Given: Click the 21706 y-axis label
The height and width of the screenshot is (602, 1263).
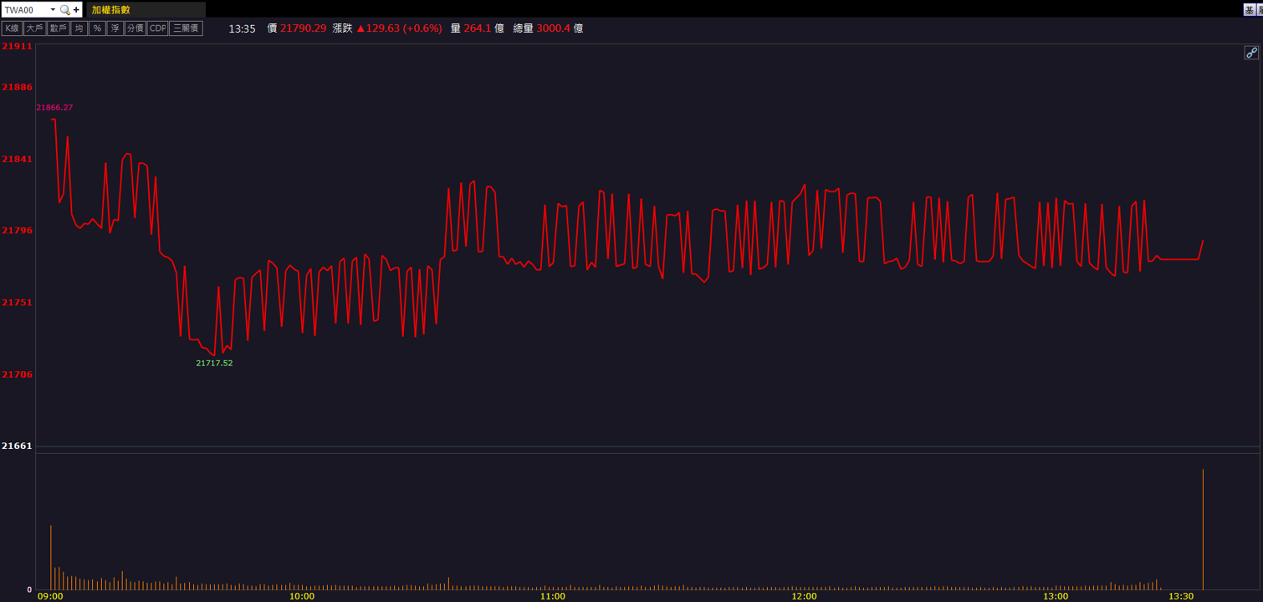Looking at the screenshot, I should tap(17, 375).
